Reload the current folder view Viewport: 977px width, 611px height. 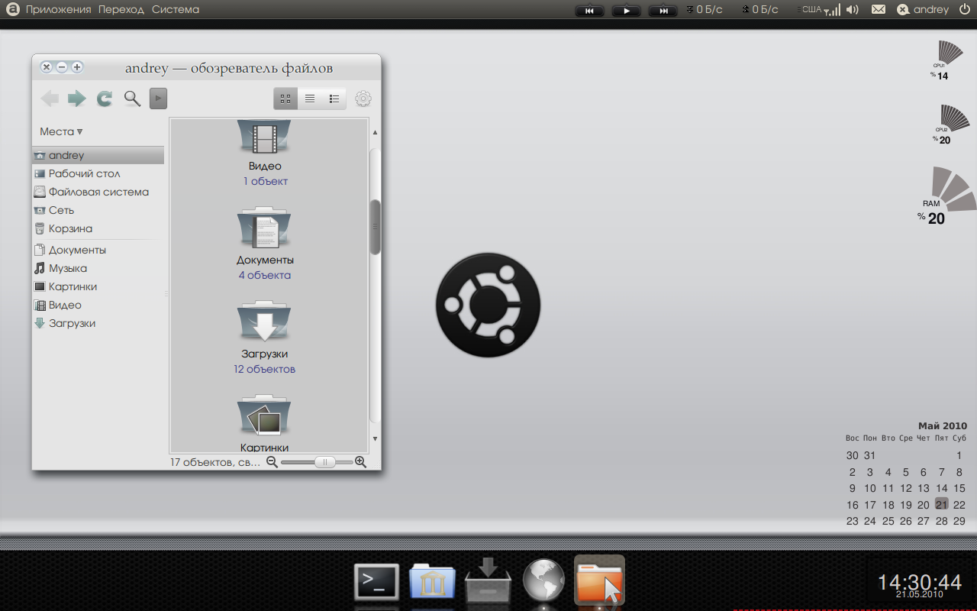tap(105, 99)
